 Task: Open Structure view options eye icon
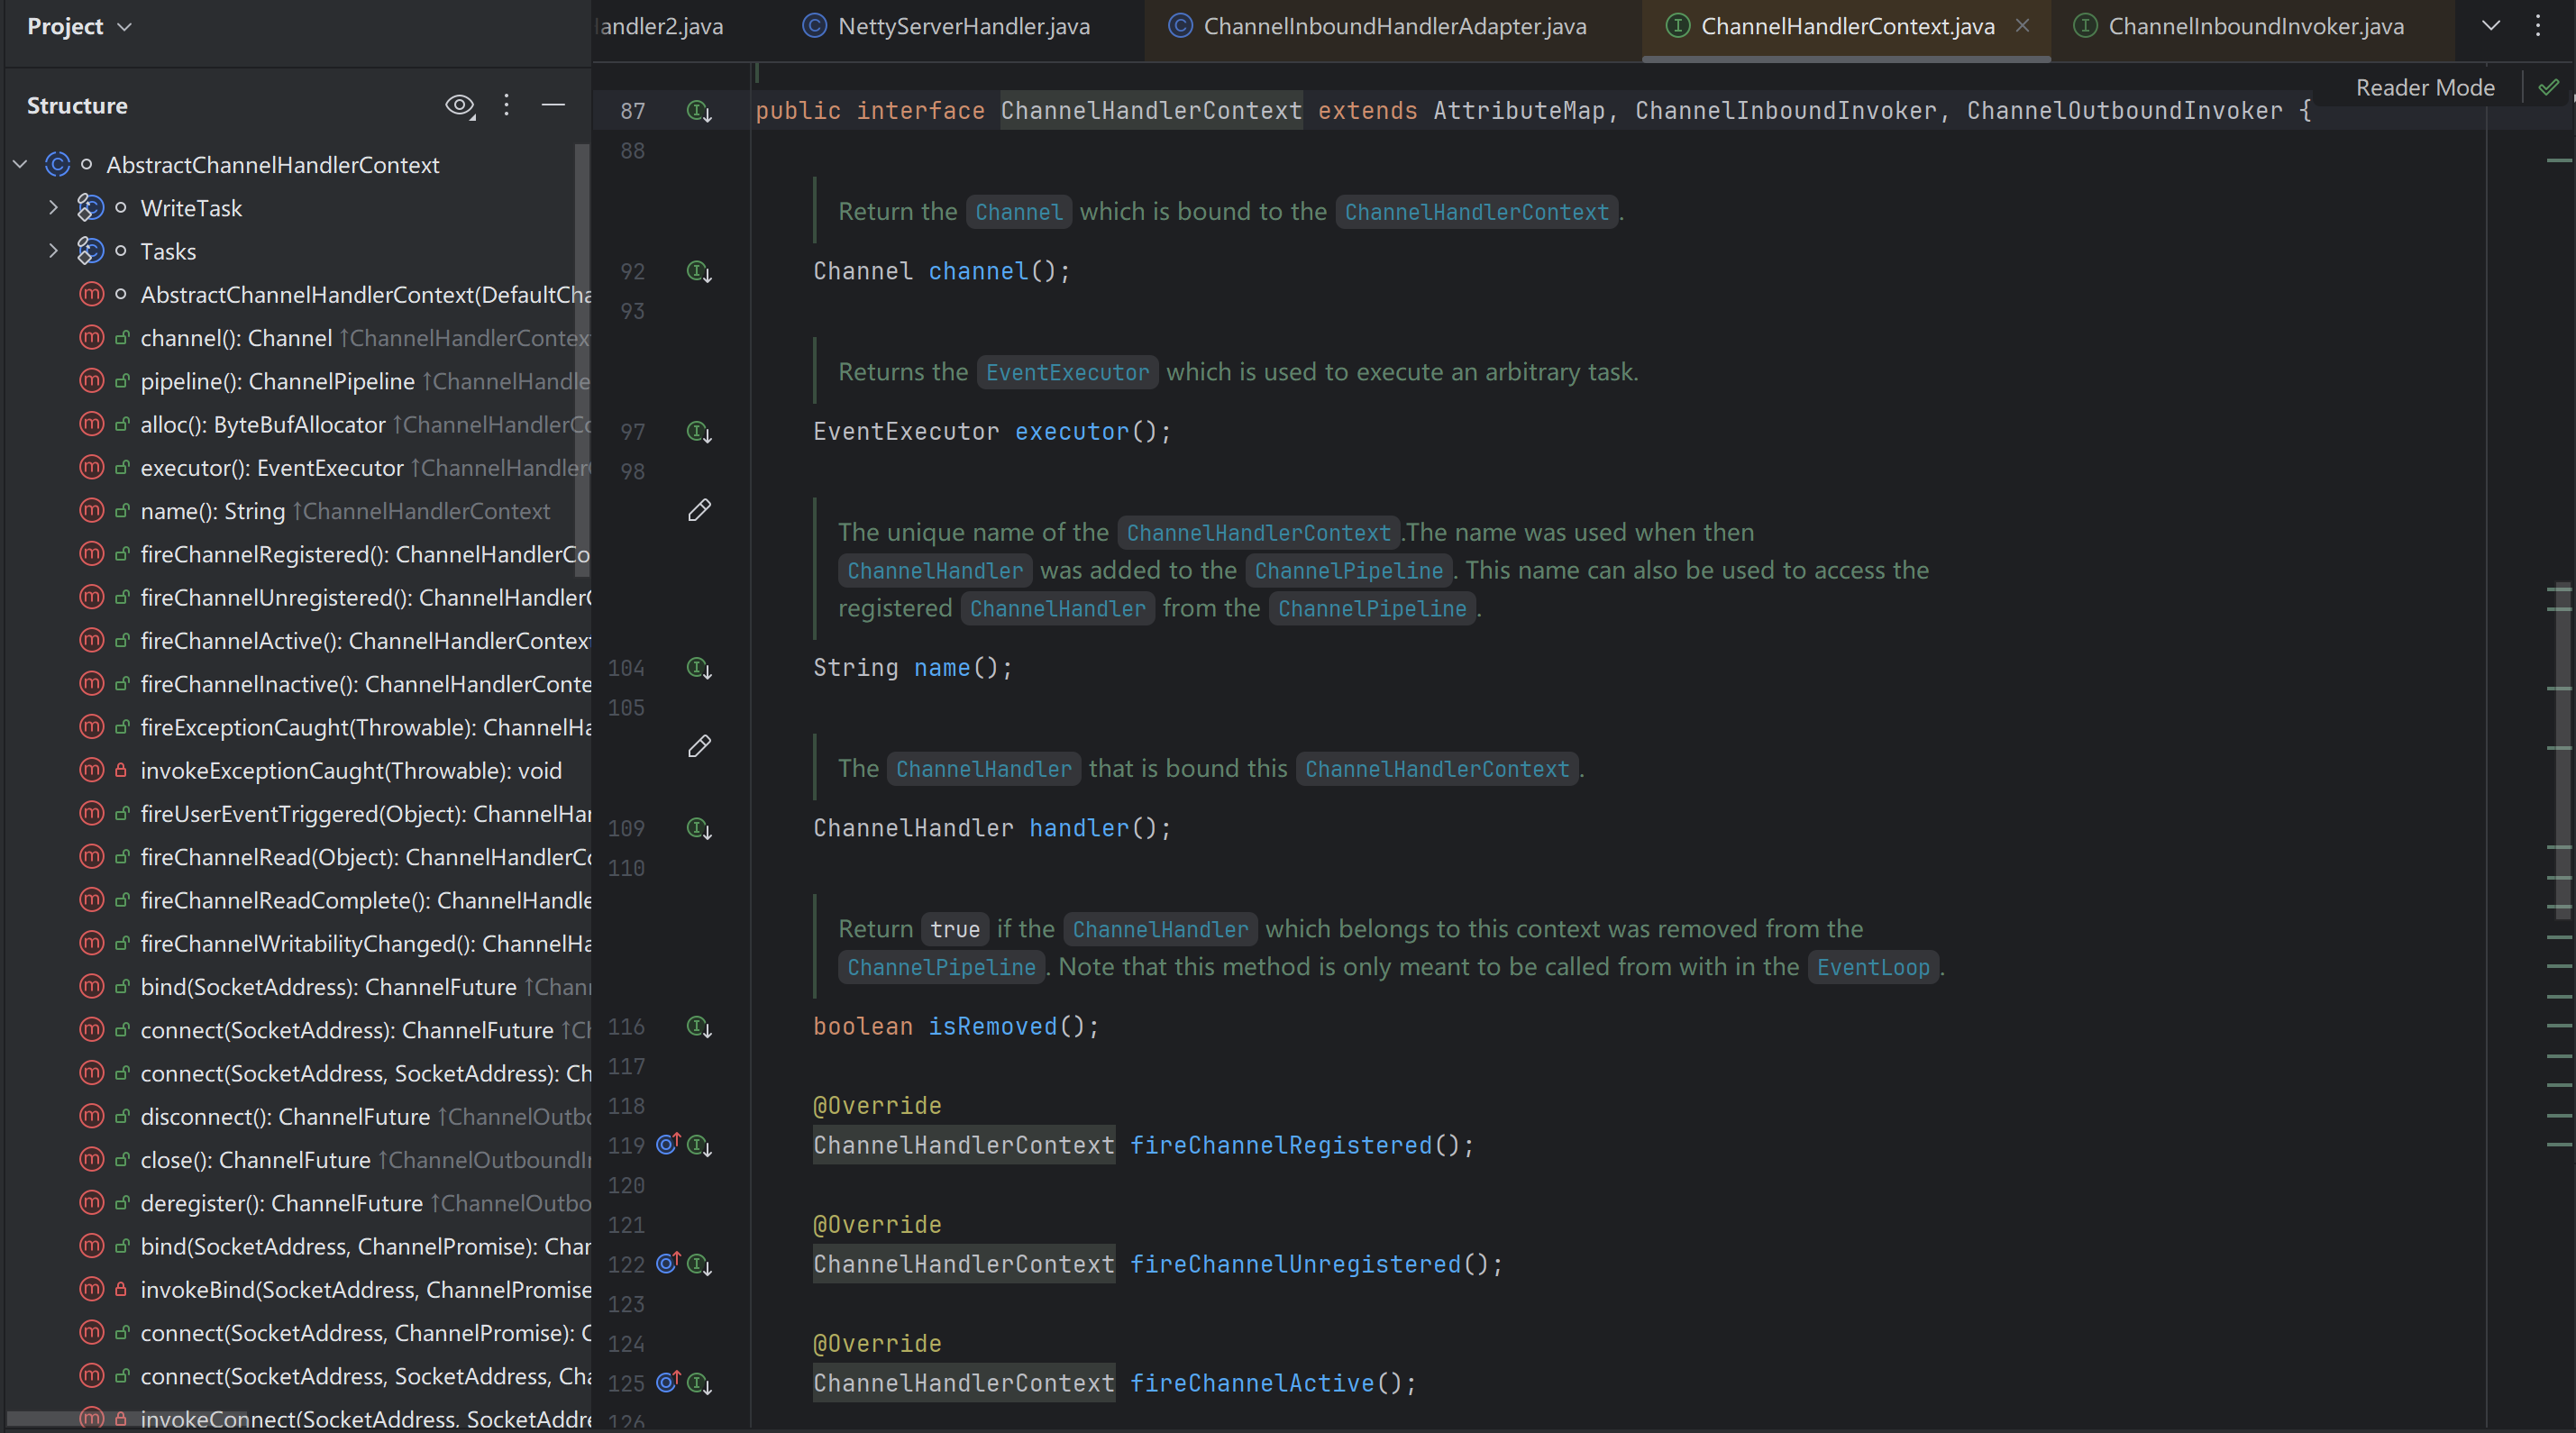click(459, 105)
